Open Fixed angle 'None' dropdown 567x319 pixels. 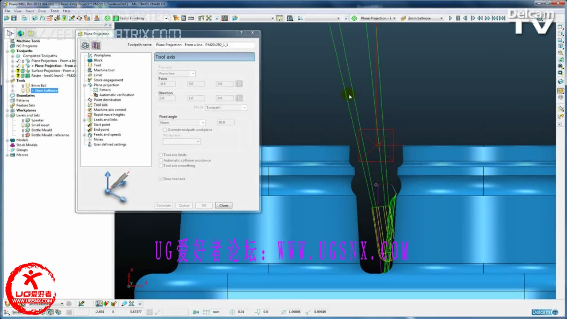[182, 123]
